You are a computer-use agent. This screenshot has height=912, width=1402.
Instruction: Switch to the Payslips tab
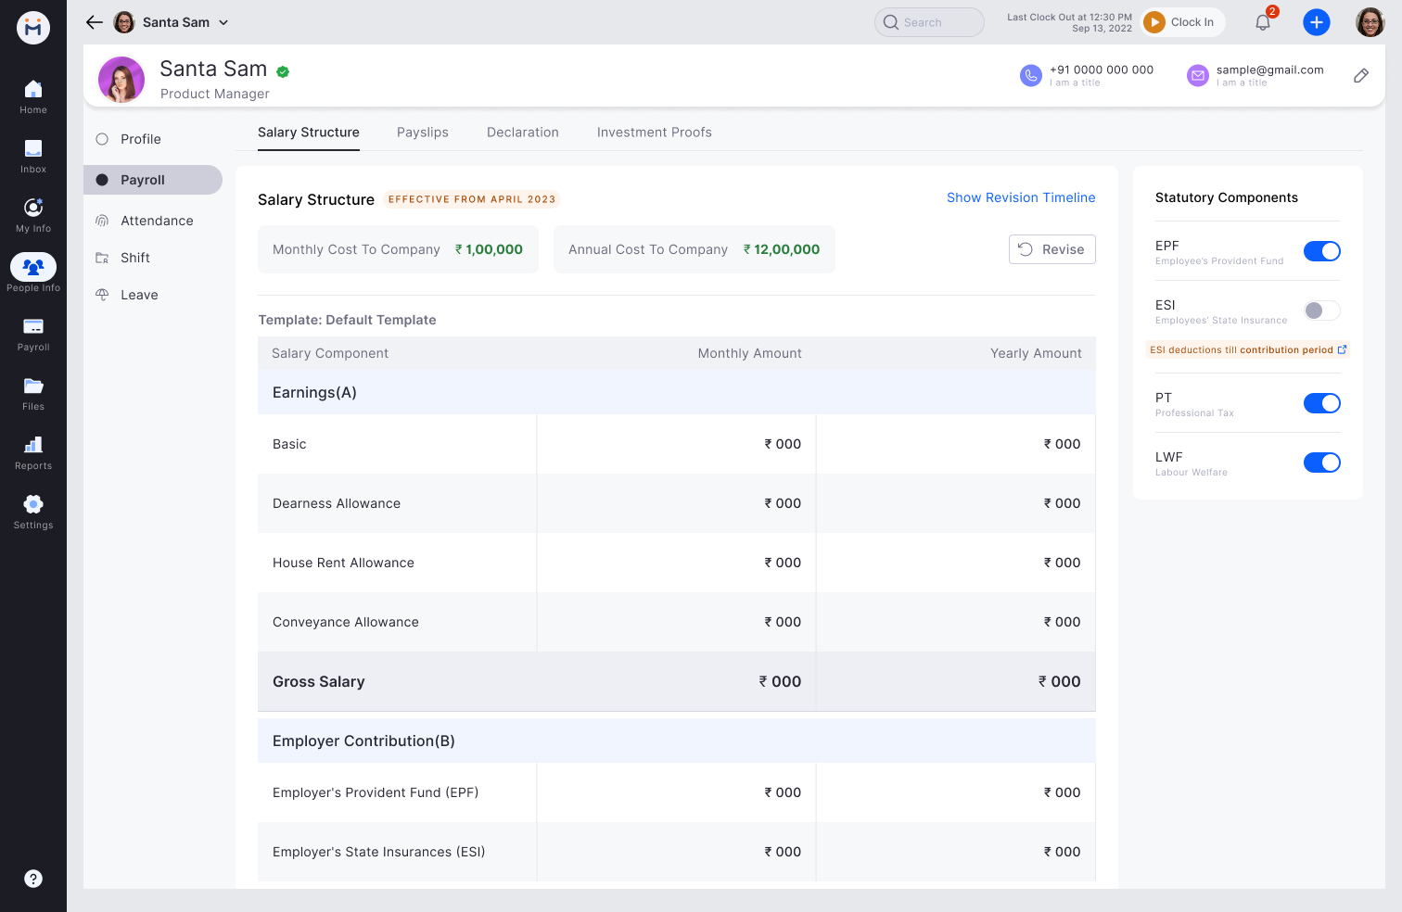(422, 132)
